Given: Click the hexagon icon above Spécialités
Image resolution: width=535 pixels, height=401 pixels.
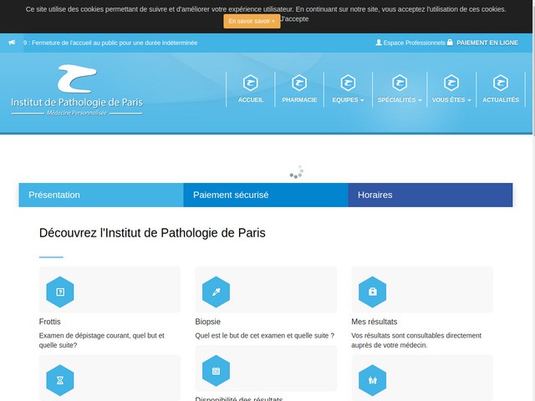Looking at the screenshot, I should [x=400, y=83].
